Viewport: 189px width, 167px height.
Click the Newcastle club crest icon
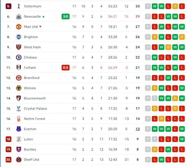[19, 16]
